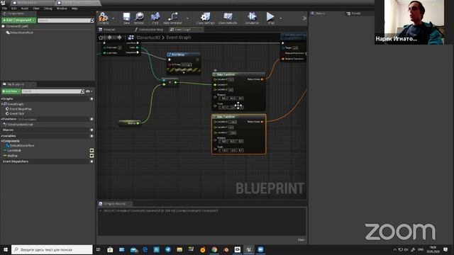Viewport: 454px width, 255px height.
Task: Focus the My Blueprint search field
Action: (x=51, y=91)
